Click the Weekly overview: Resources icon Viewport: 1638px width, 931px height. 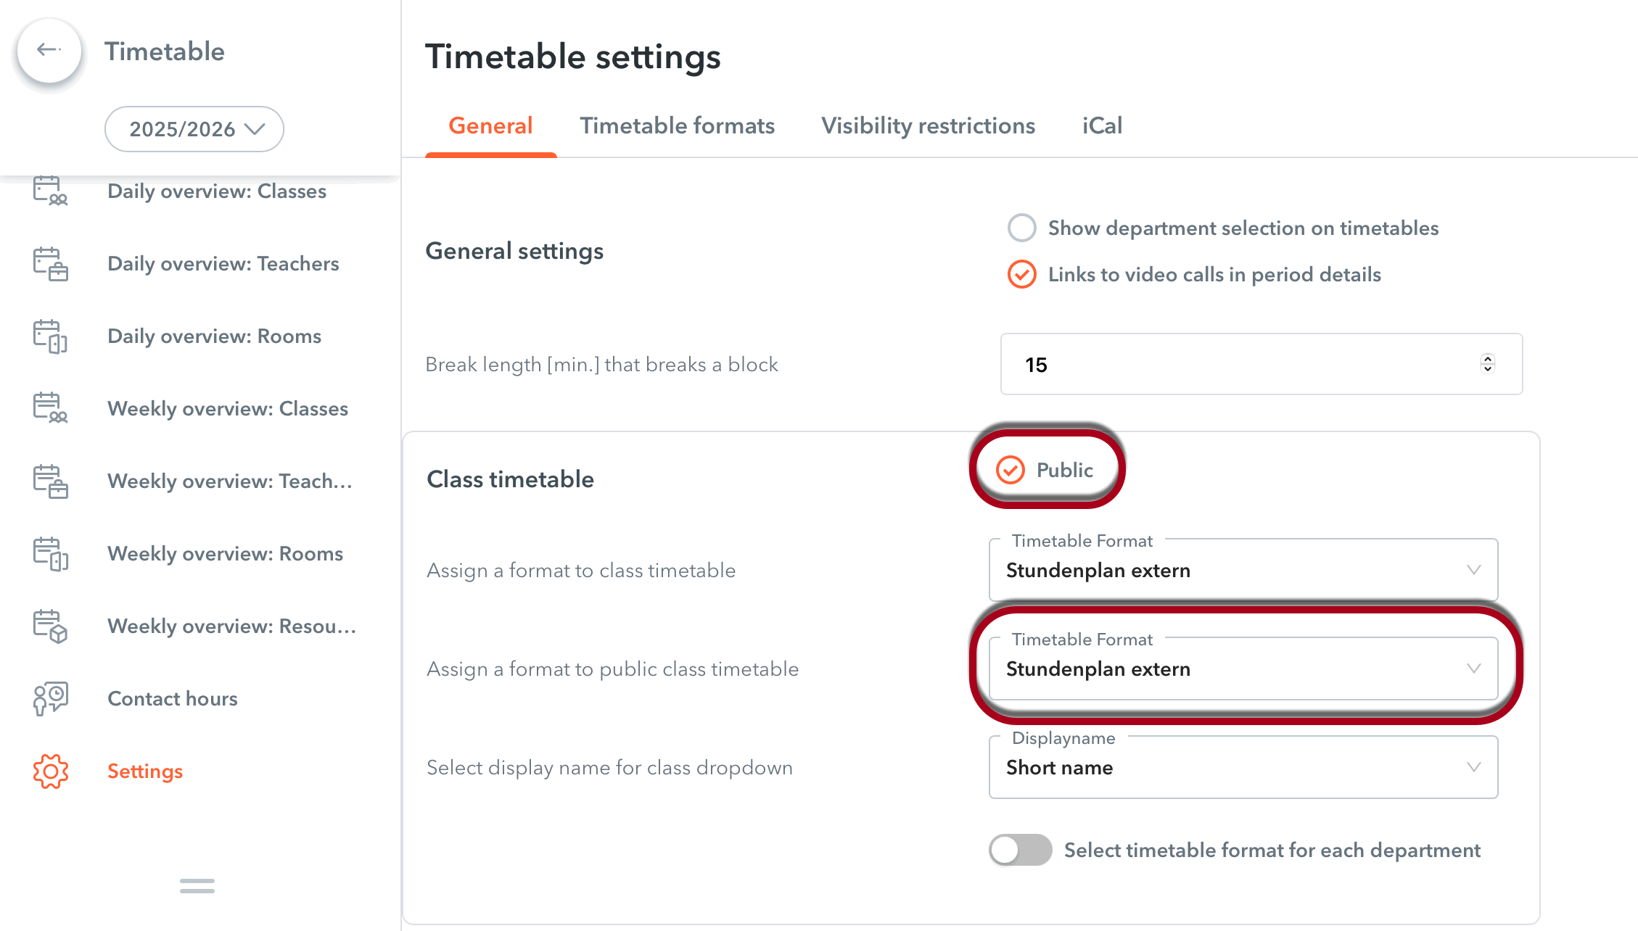[x=50, y=626]
